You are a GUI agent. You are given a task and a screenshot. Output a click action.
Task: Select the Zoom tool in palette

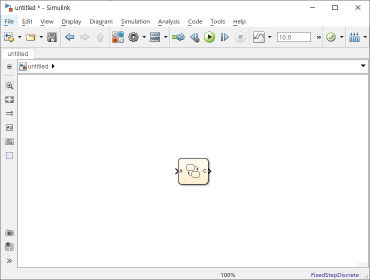(9, 85)
